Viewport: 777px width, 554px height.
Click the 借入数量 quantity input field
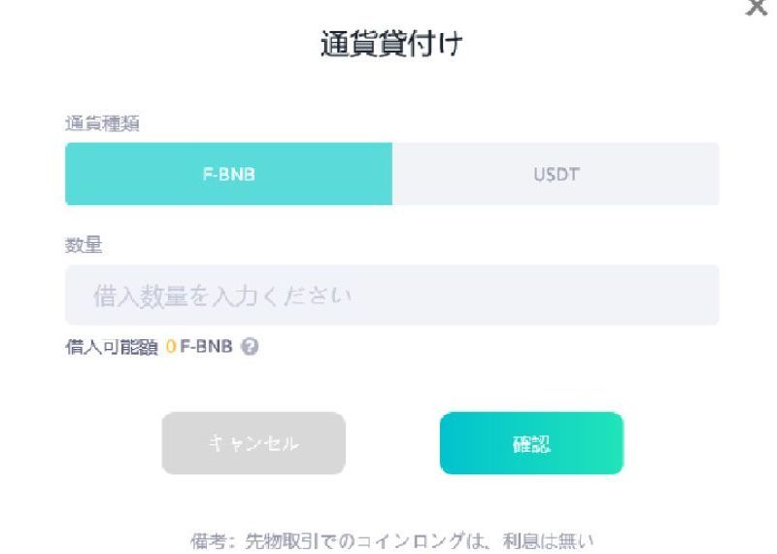tap(391, 295)
